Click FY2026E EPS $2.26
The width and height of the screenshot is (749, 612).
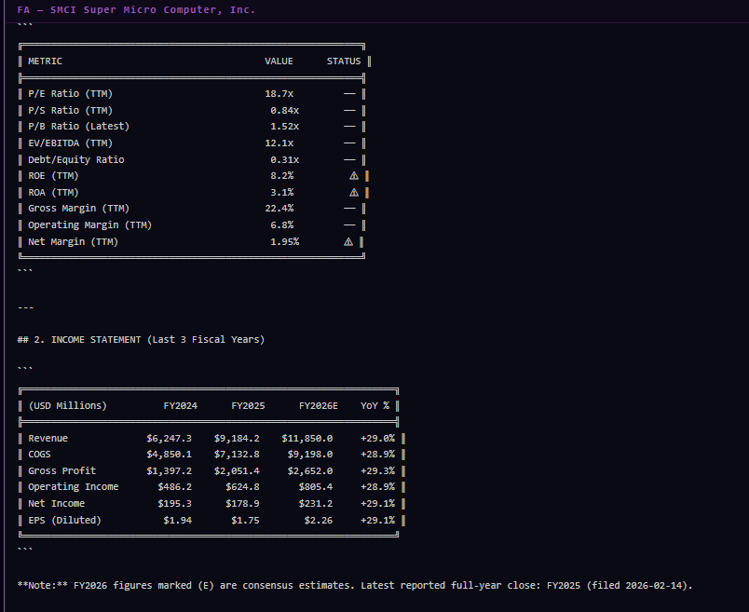click(x=319, y=521)
